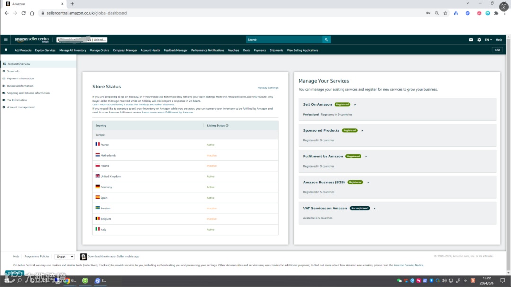Open the store/marketplace switcher dropdown
The height and width of the screenshot is (287, 511).
pos(82,40)
